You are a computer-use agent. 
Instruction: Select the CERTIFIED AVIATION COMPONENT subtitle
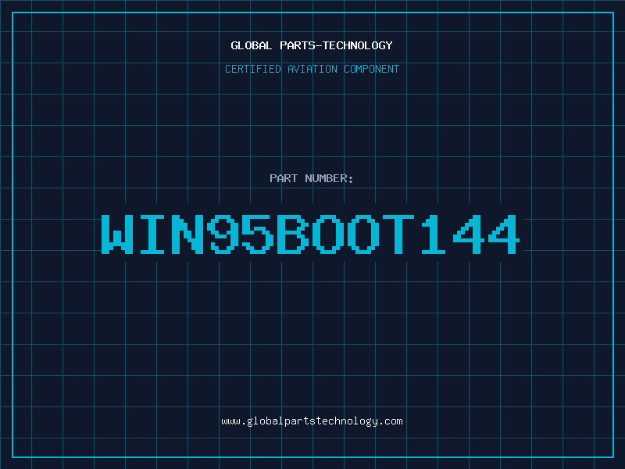point(312,69)
